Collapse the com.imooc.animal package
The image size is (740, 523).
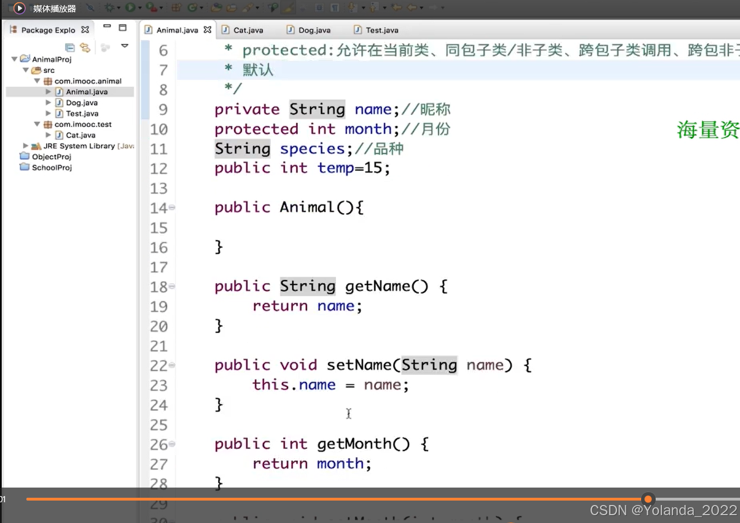[37, 81]
